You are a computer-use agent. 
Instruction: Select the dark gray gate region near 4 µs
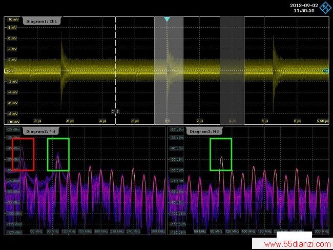pyautogui.click(x=233, y=70)
